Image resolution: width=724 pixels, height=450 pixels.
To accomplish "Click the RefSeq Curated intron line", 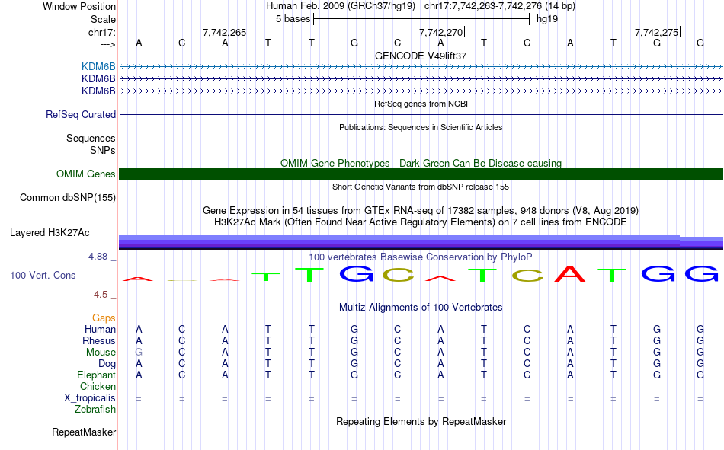I will pos(421,114).
